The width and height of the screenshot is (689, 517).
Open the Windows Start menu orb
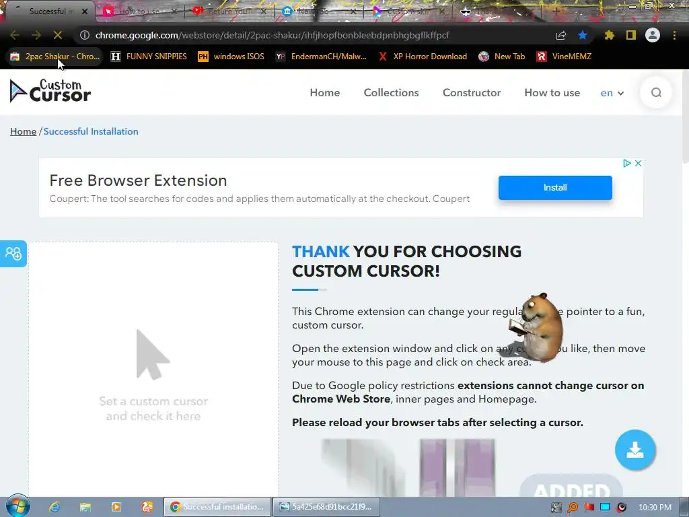(17, 507)
